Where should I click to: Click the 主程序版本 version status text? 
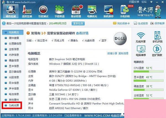click(16, 116)
